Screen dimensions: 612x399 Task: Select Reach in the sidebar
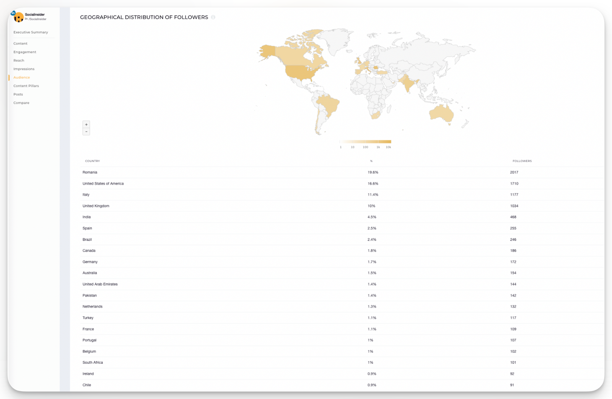pos(19,61)
